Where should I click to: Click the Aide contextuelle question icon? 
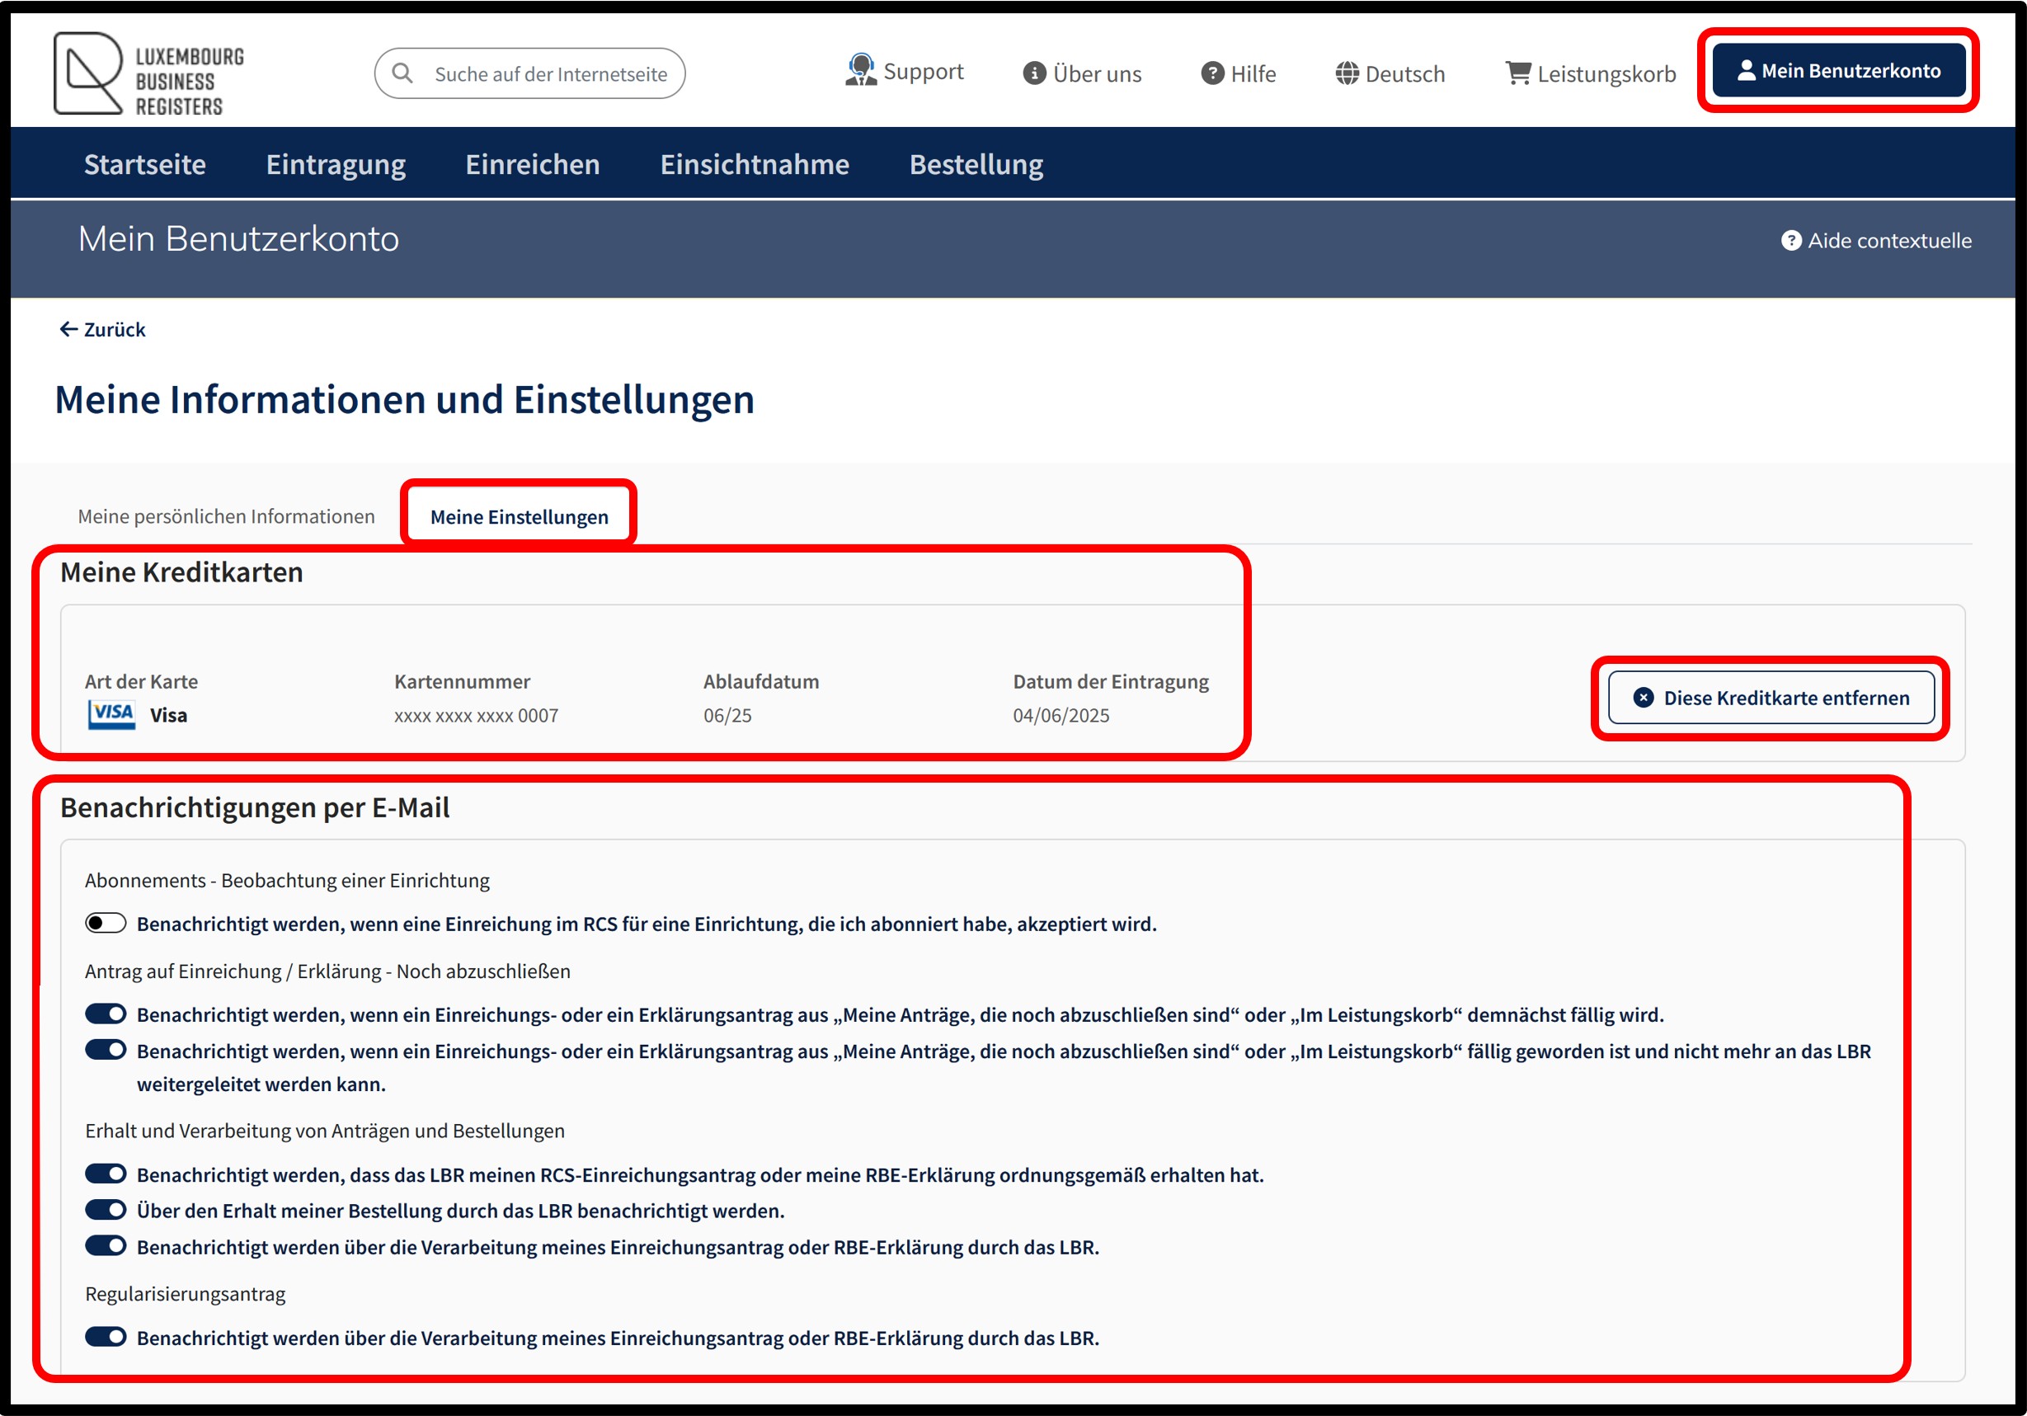tap(1790, 241)
